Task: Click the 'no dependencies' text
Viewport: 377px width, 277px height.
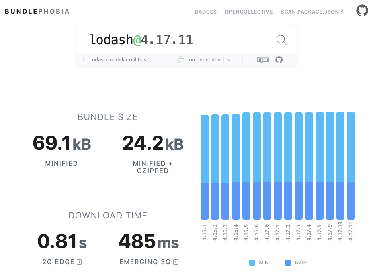Action: 209,59
